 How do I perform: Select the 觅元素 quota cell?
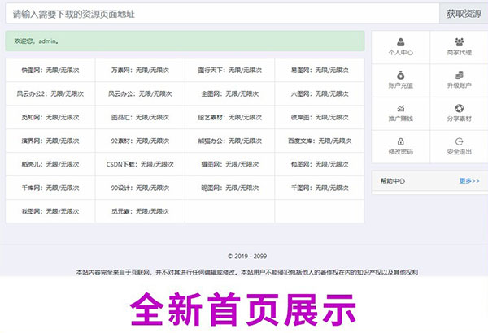pyautogui.click(x=140, y=211)
